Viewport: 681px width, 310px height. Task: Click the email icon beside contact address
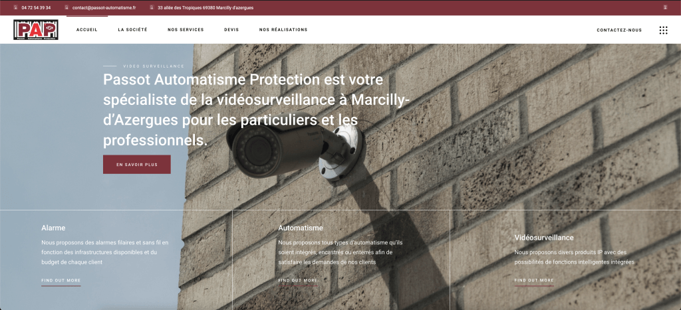pos(67,7)
